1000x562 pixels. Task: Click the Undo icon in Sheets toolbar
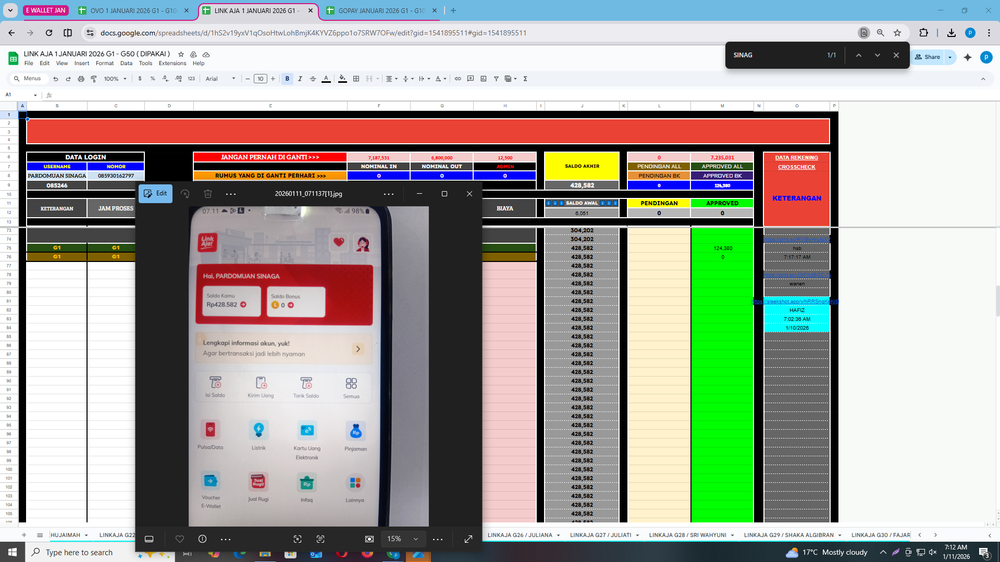56,79
